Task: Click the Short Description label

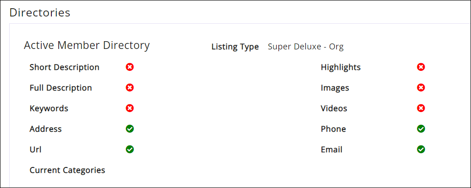Action: (64, 67)
